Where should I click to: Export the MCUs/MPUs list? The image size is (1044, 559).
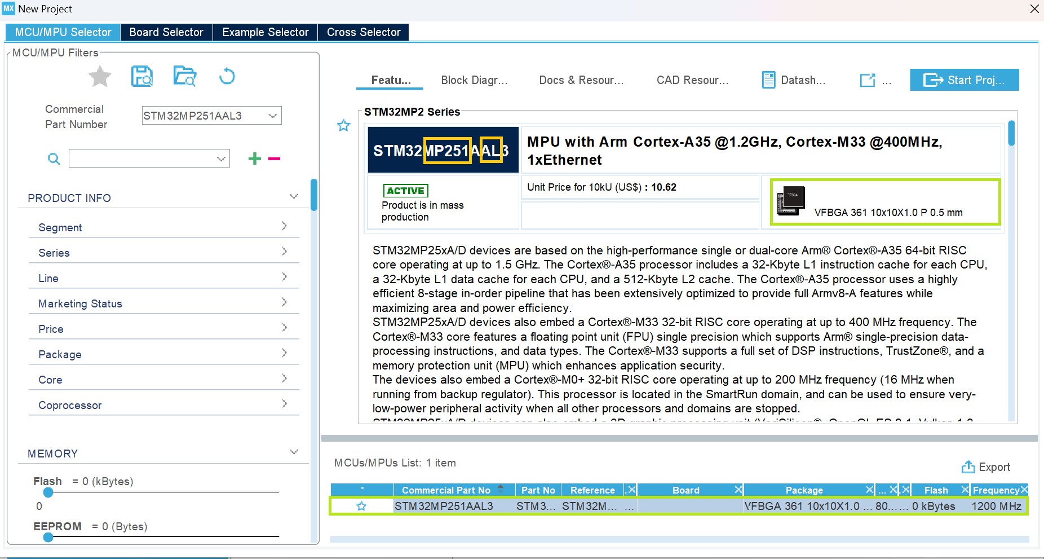tap(985, 467)
